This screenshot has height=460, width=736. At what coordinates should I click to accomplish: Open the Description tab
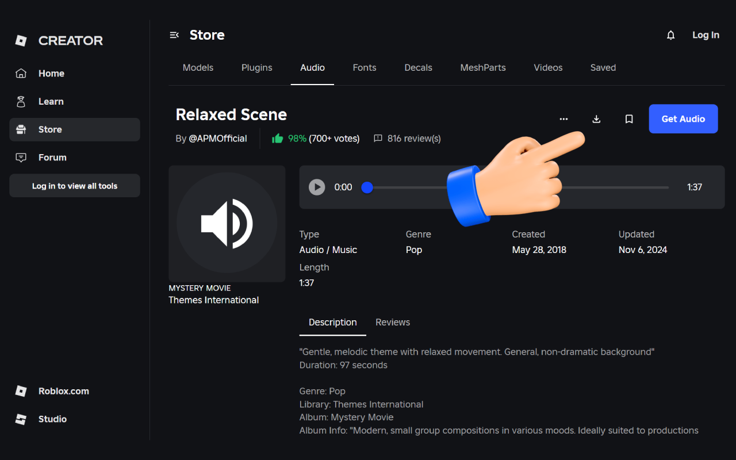[x=332, y=323]
